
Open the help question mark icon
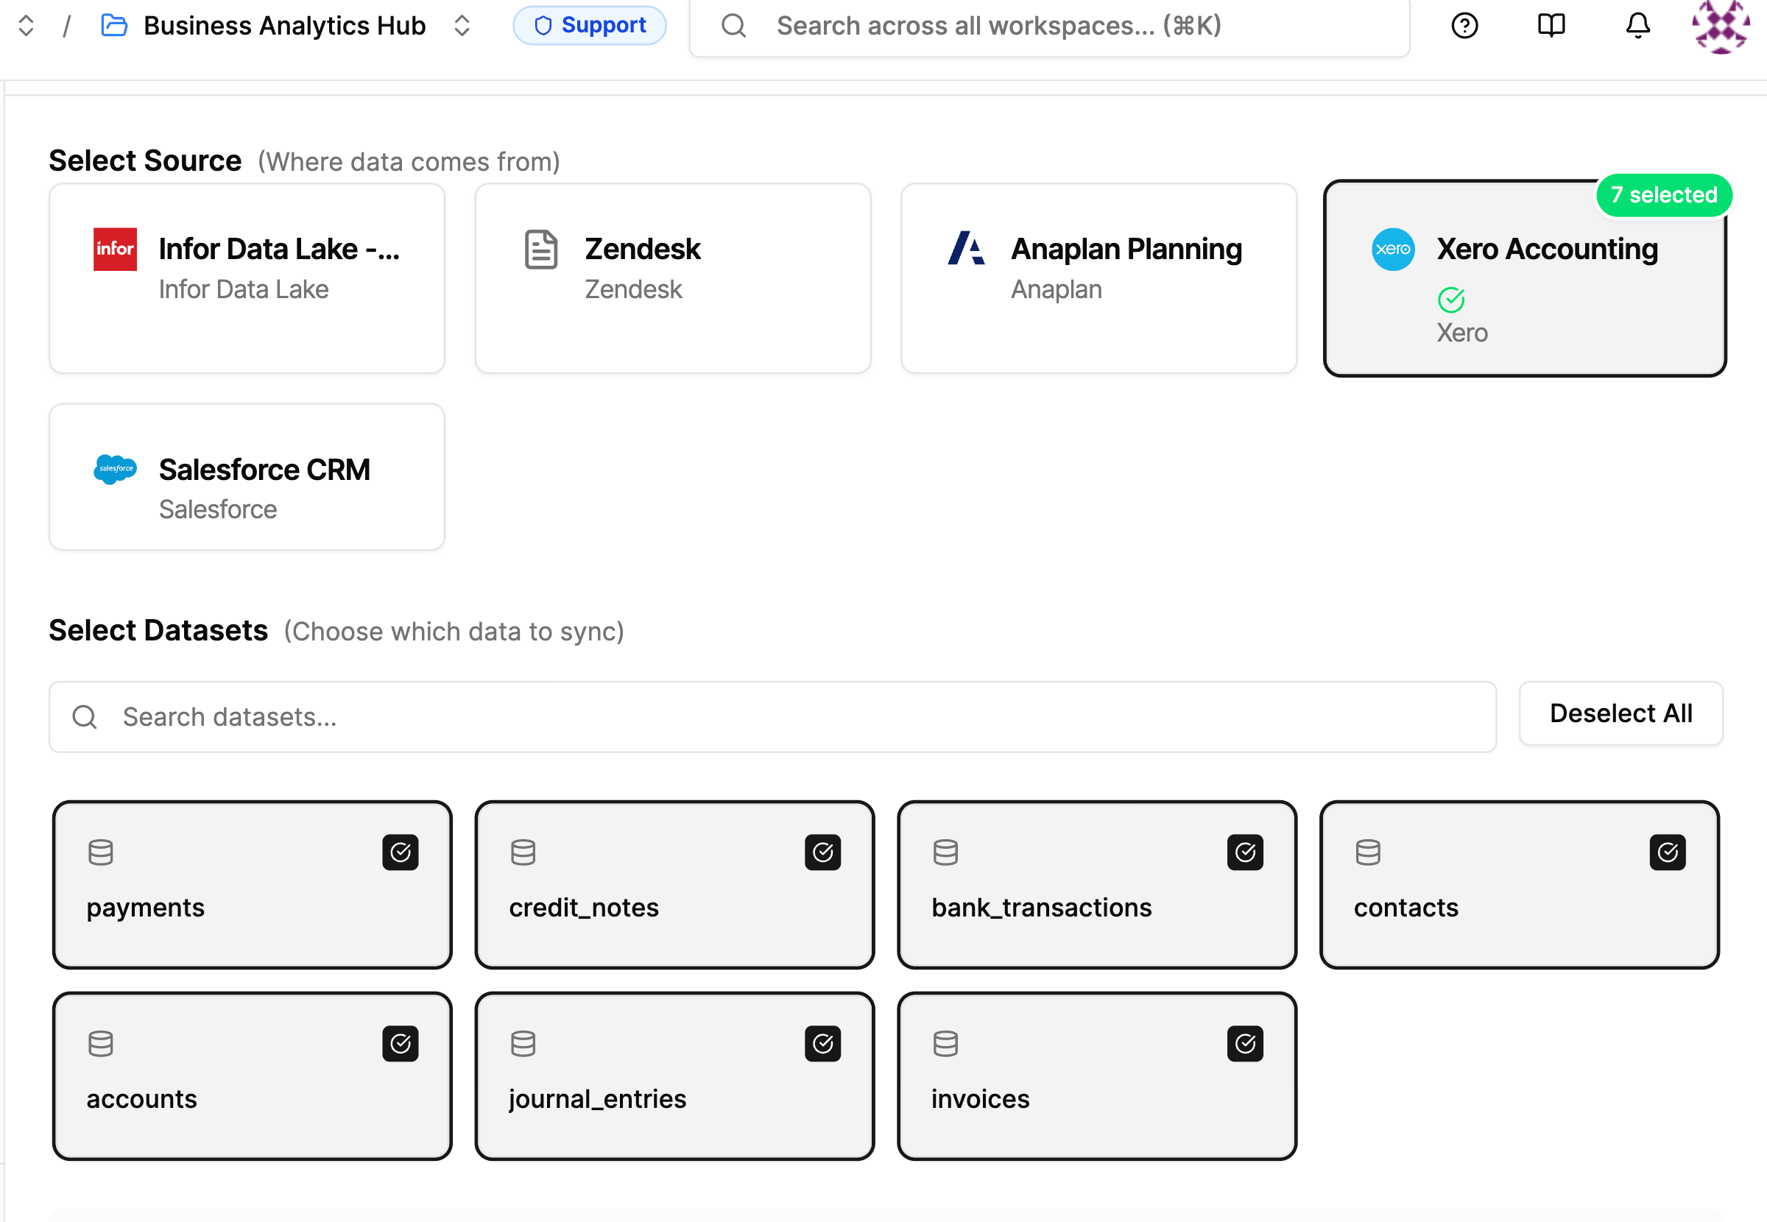[x=1464, y=26]
